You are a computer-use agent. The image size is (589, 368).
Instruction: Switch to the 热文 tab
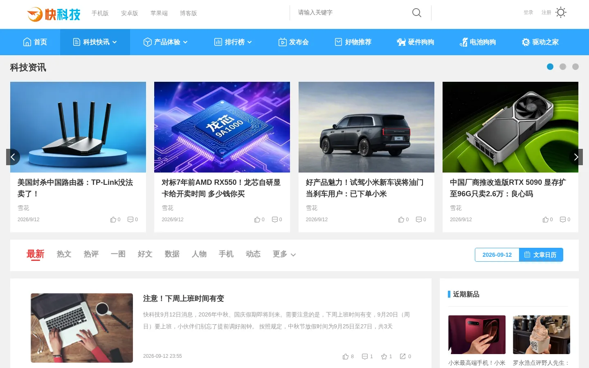64,254
